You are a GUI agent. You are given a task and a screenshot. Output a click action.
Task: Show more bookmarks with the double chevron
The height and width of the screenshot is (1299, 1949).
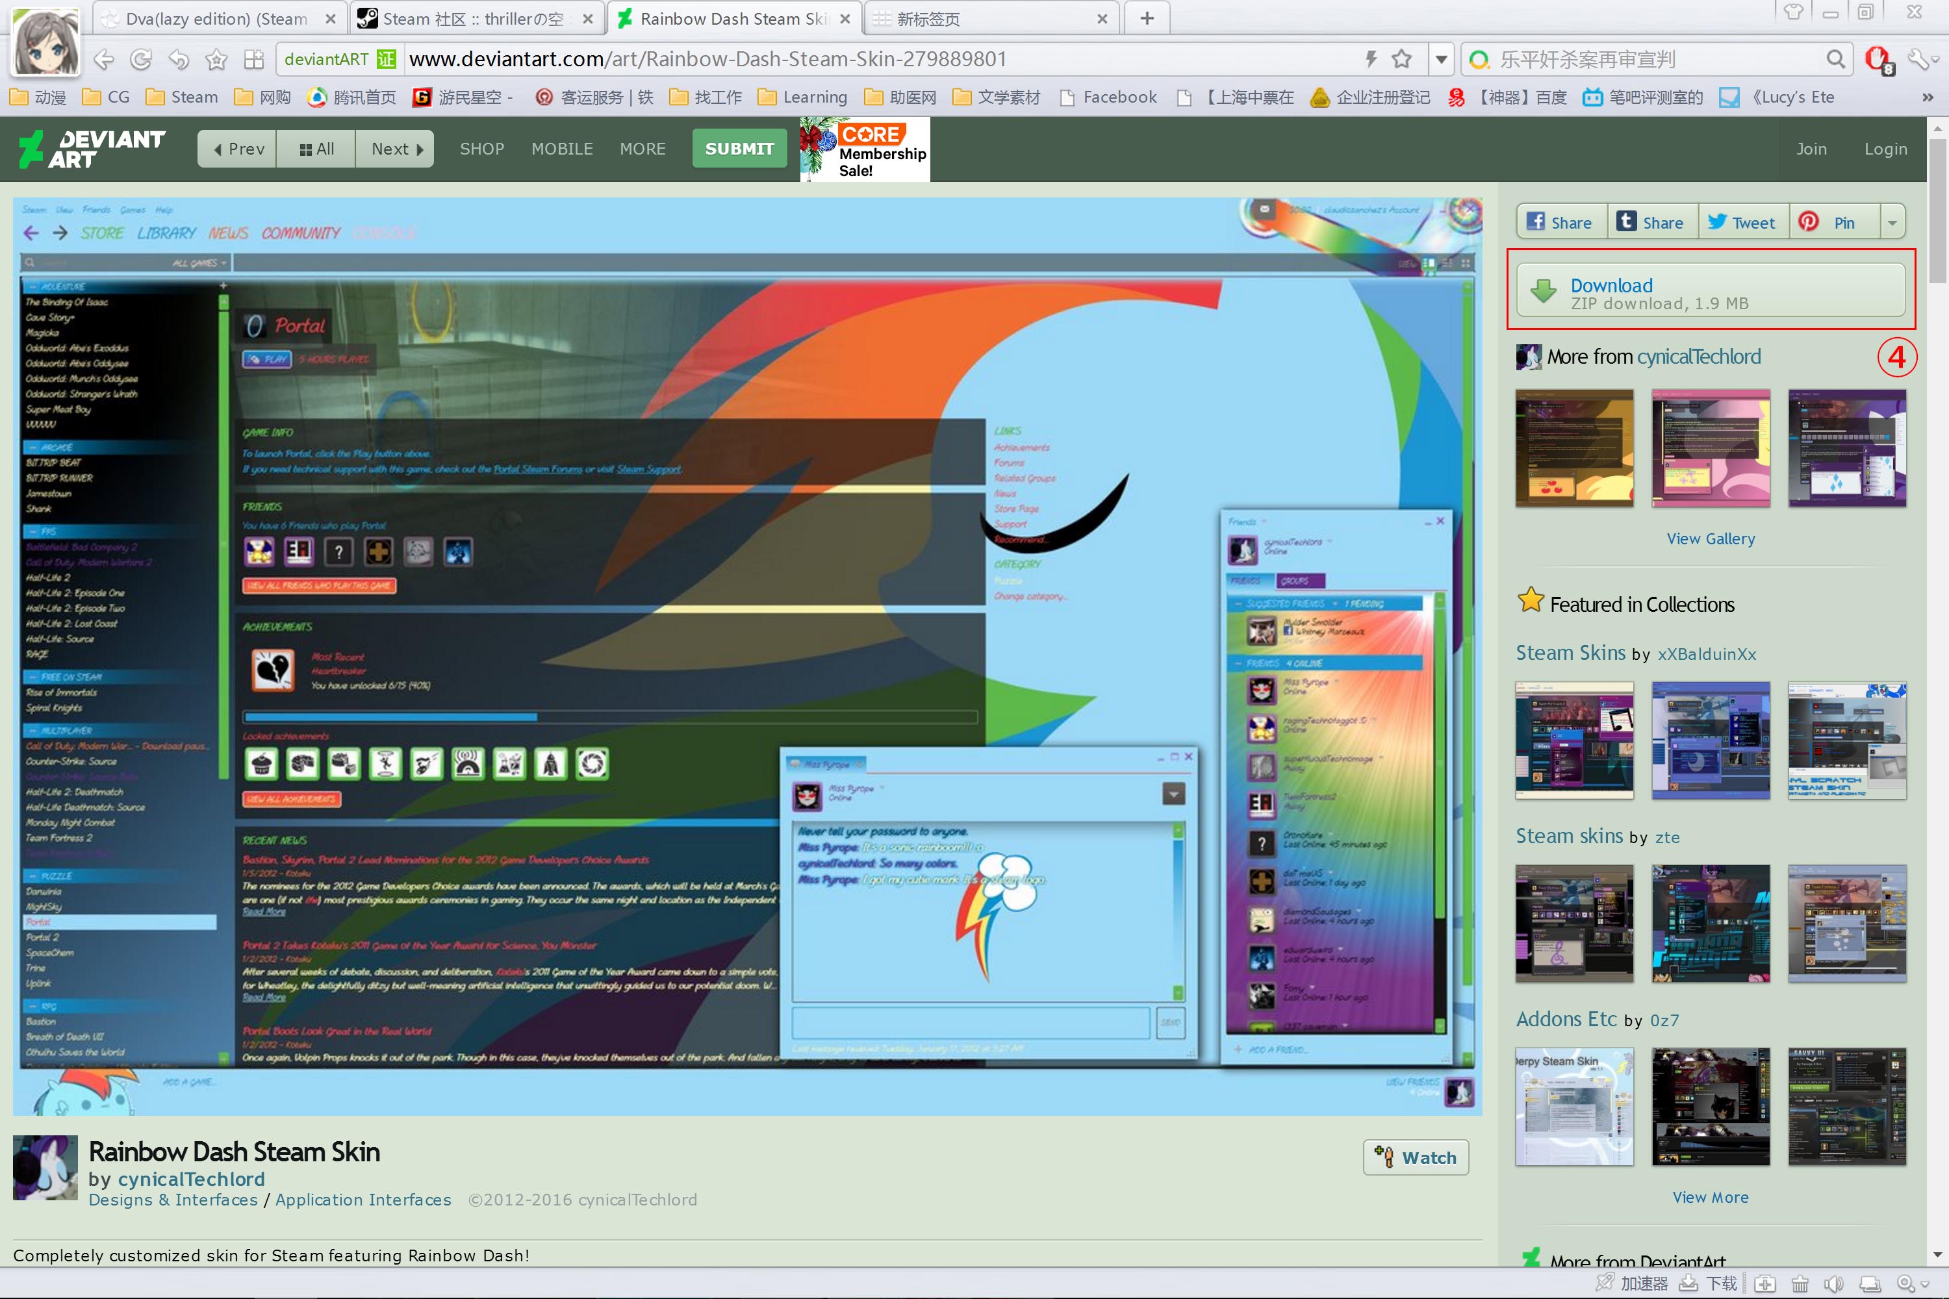point(1928,97)
